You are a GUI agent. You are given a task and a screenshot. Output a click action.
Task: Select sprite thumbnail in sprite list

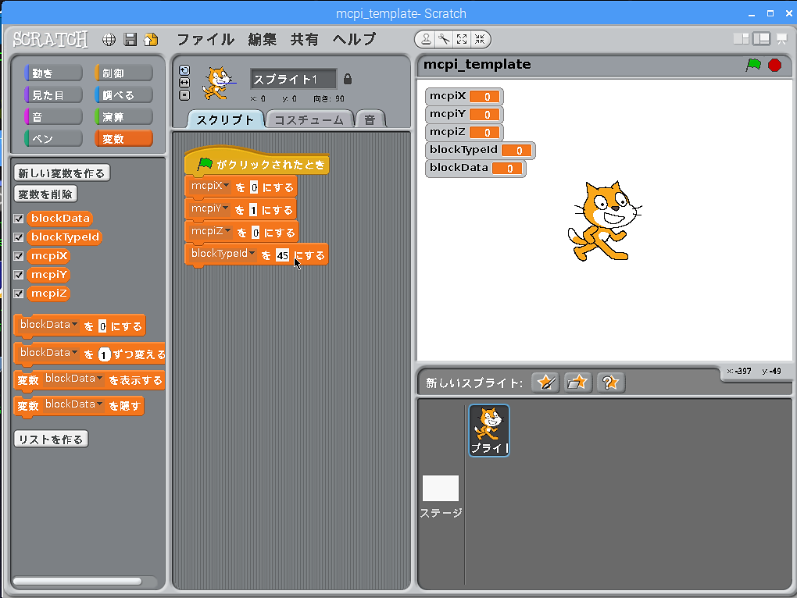(x=489, y=430)
